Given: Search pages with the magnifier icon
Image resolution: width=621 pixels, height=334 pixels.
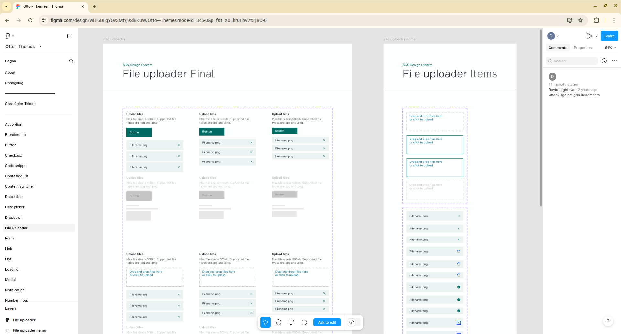Looking at the screenshot, I should [71, 61].
